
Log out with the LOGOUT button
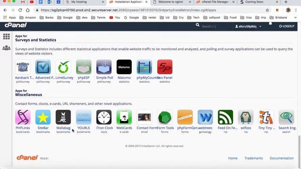286,26
